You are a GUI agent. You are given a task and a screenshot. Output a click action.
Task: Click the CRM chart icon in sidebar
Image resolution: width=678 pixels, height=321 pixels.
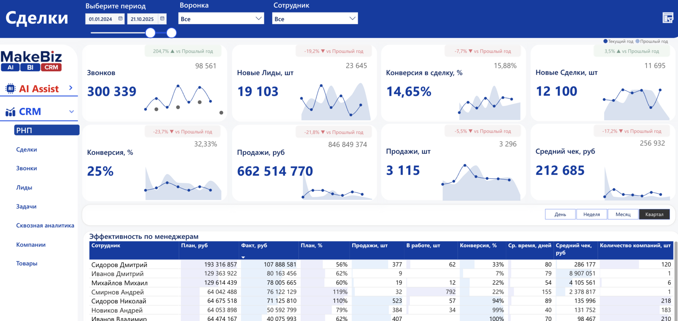click(10, 112)
